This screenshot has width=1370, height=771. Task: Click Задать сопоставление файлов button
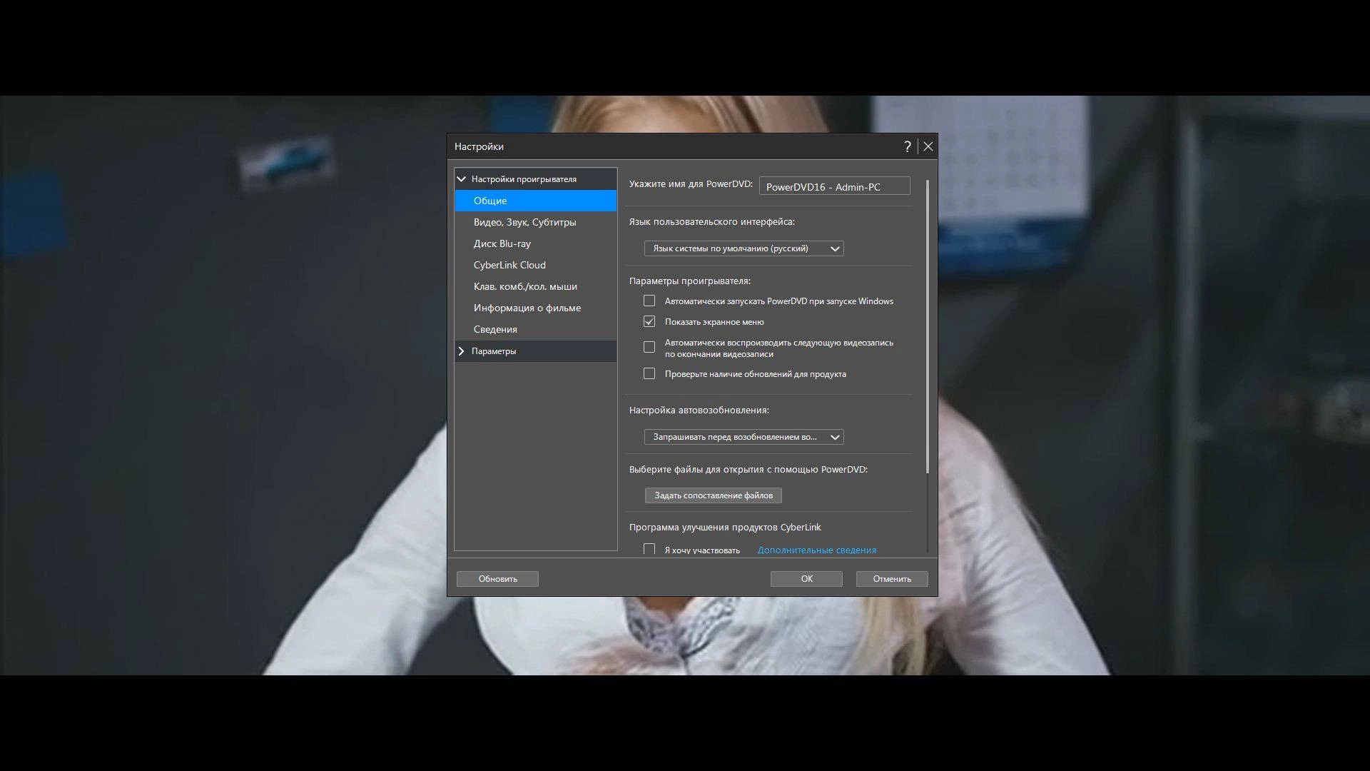[x=714, y=495]
